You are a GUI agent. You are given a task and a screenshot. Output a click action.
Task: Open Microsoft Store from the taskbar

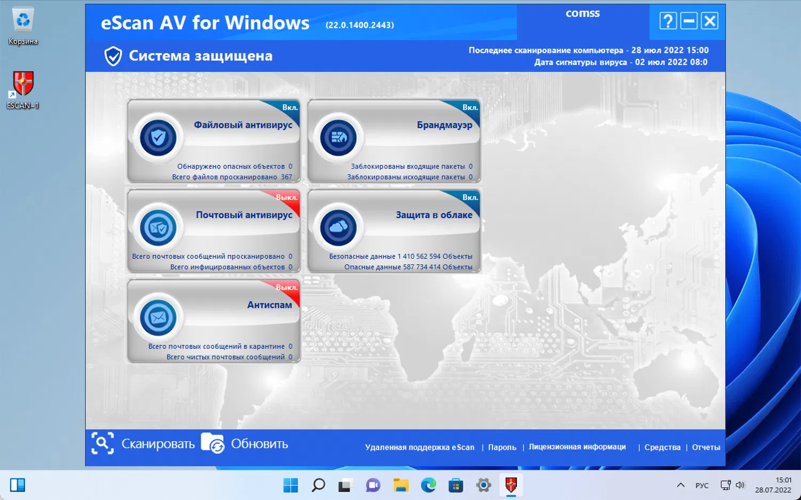point(456,485)
